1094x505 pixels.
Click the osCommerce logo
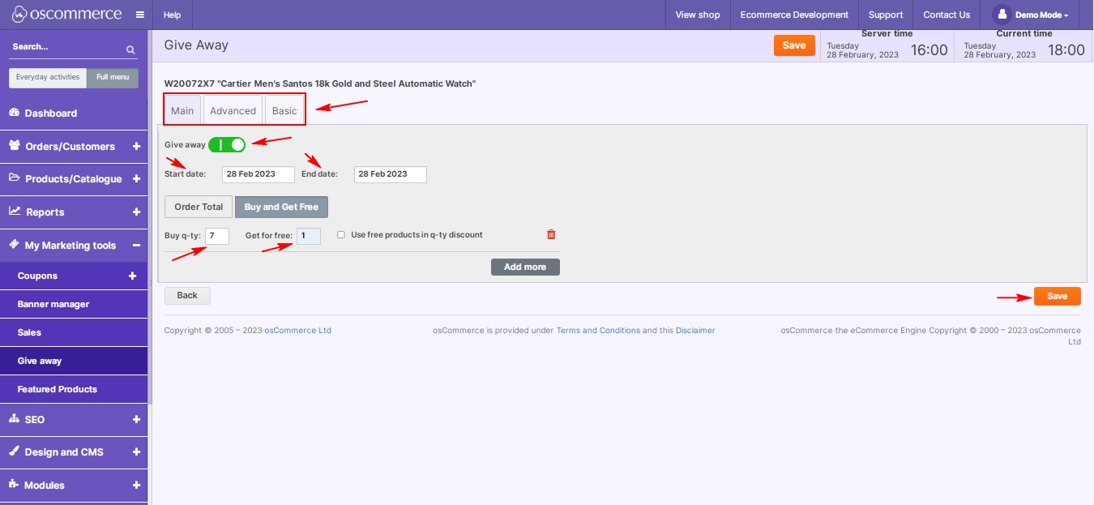tap(66, 15)
